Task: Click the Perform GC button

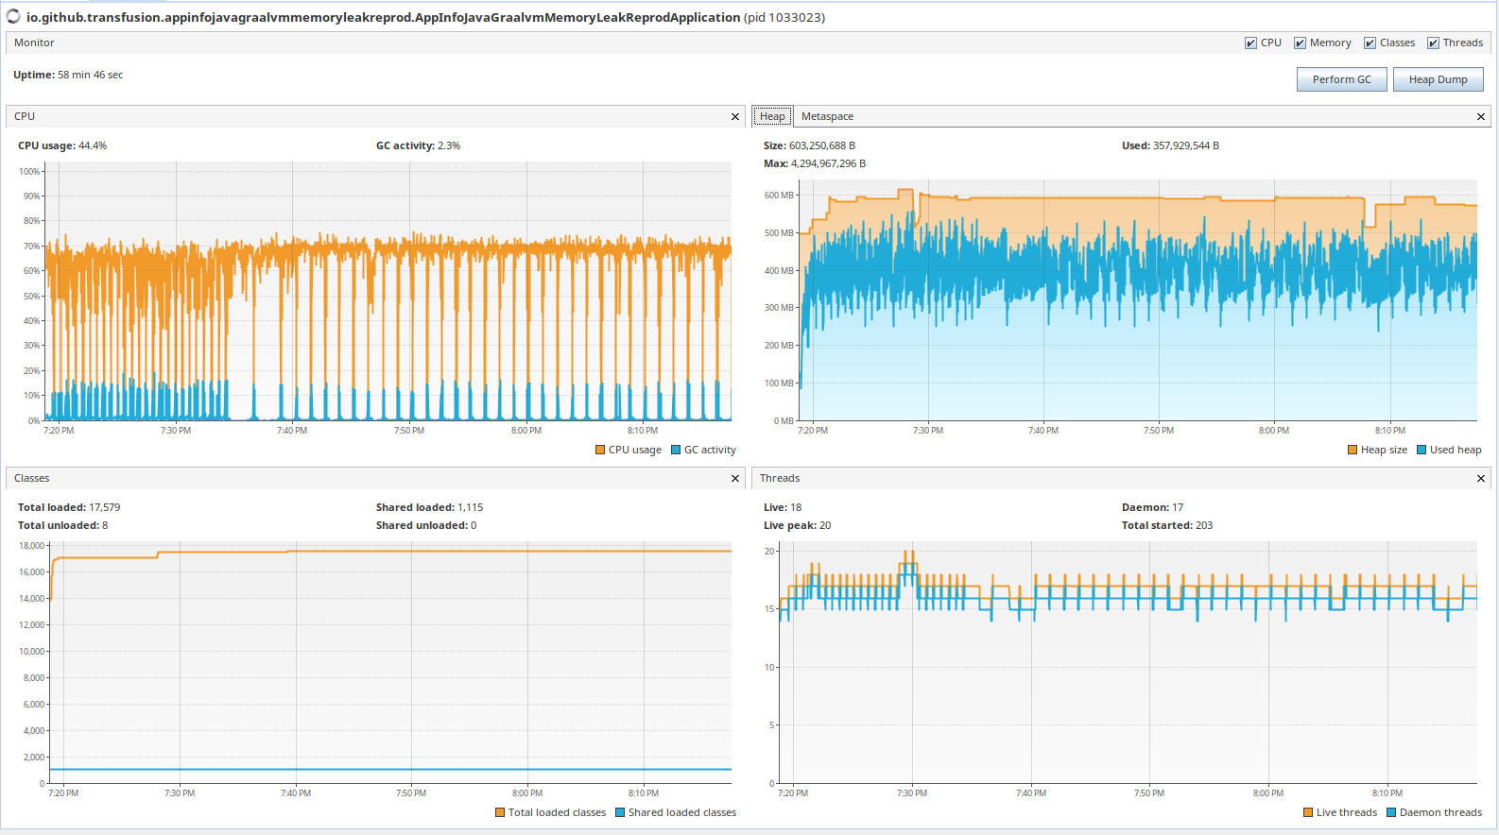Action: coord(1341,79)
